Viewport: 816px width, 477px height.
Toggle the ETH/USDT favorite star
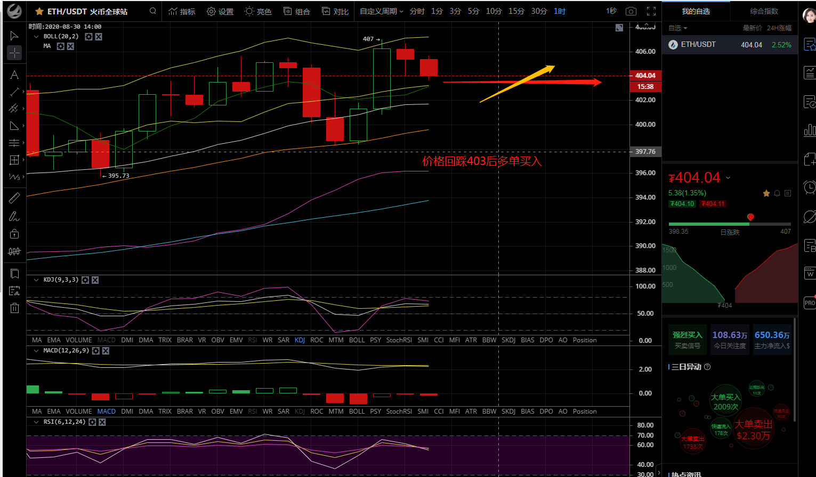point(39,11)
